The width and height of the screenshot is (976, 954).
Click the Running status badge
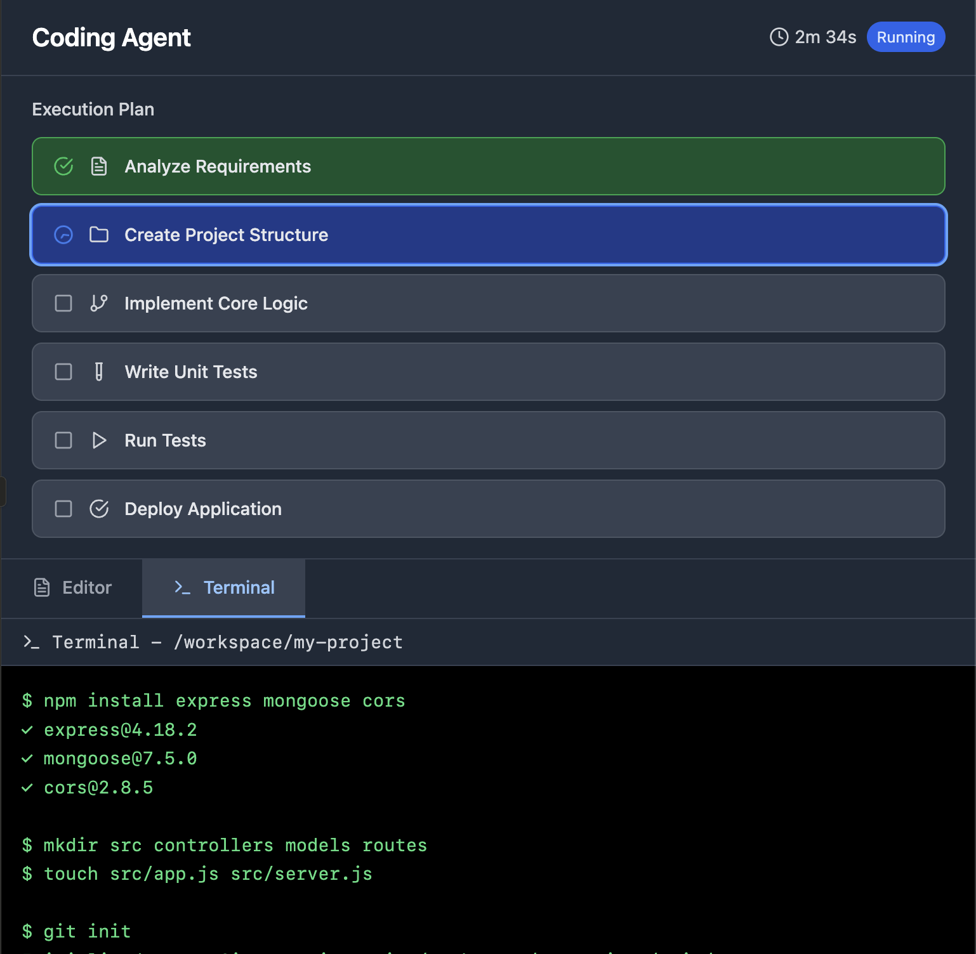coord(906,37)
